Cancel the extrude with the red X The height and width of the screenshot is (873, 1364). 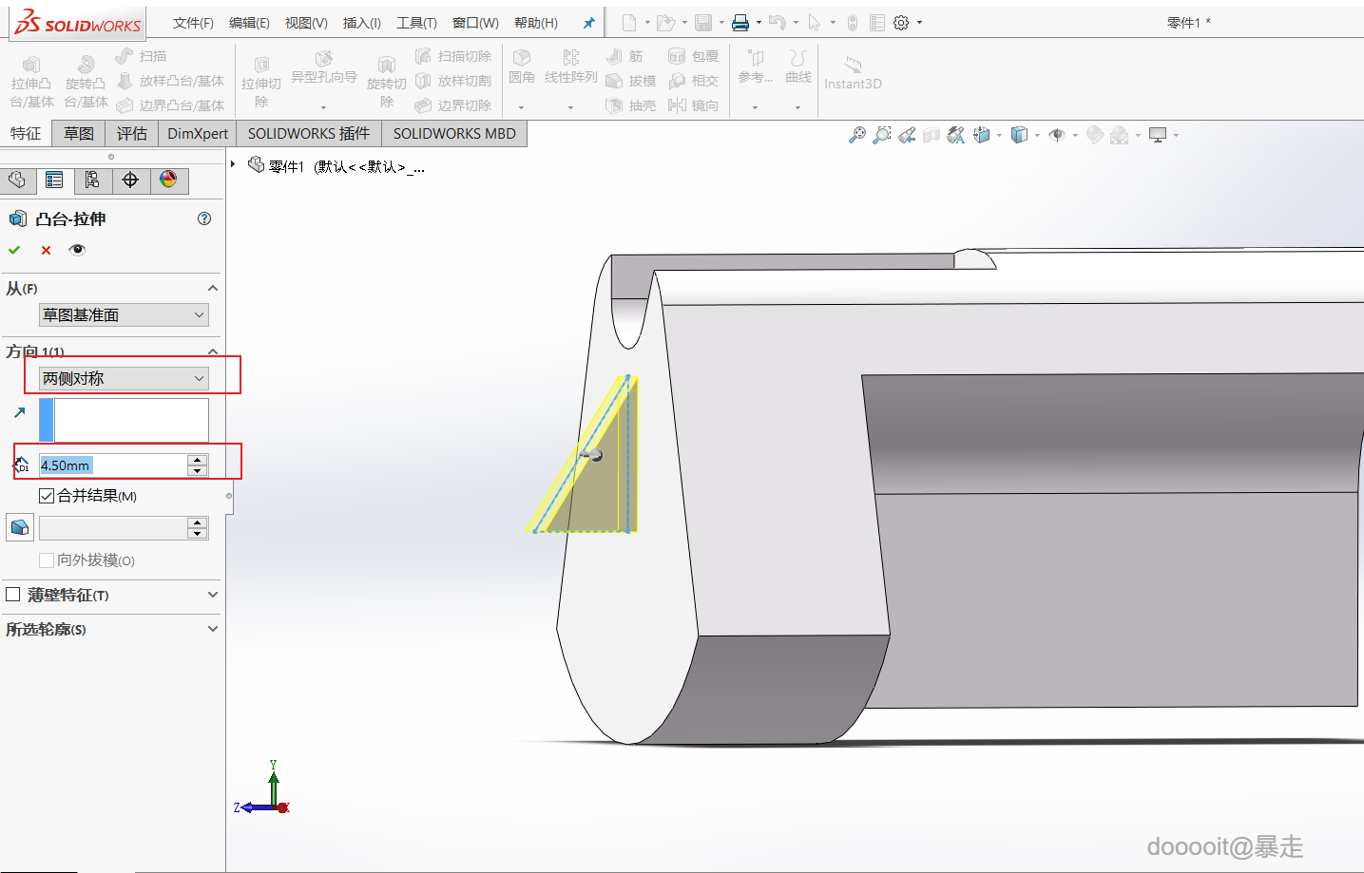pos(46,250)
